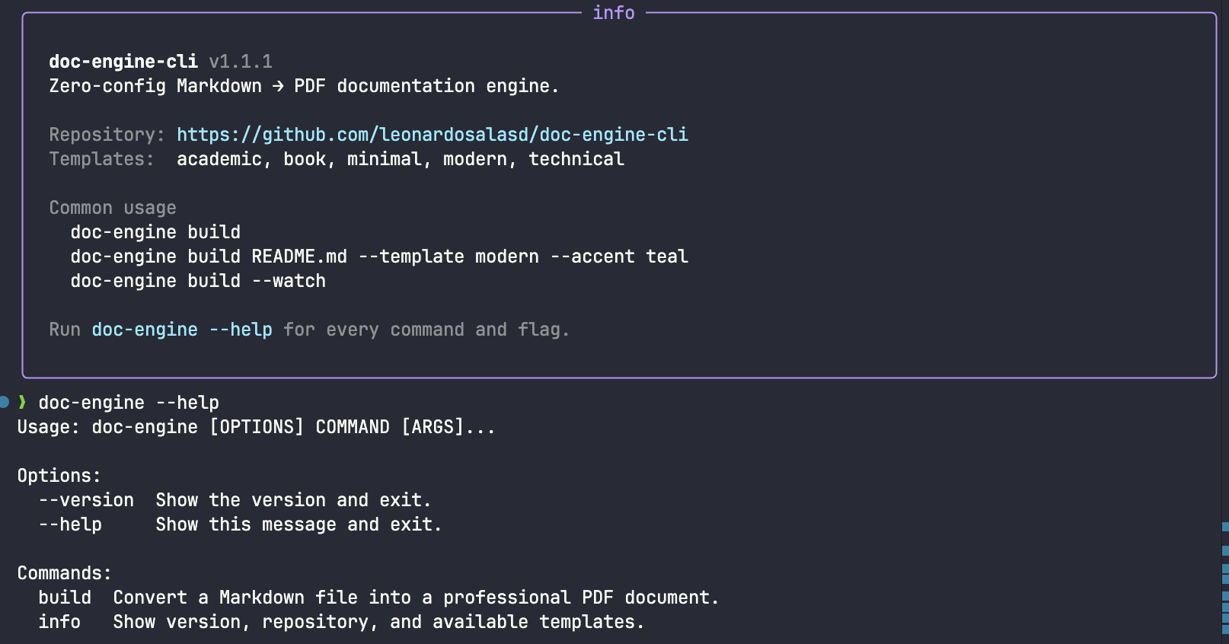Screen dimensions: 1229x644
Task: Click the 'technical' template name
Action: pos(576,159)
